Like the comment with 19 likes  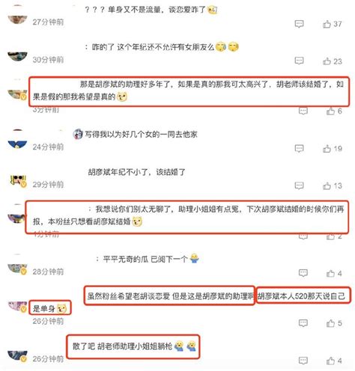327,149
